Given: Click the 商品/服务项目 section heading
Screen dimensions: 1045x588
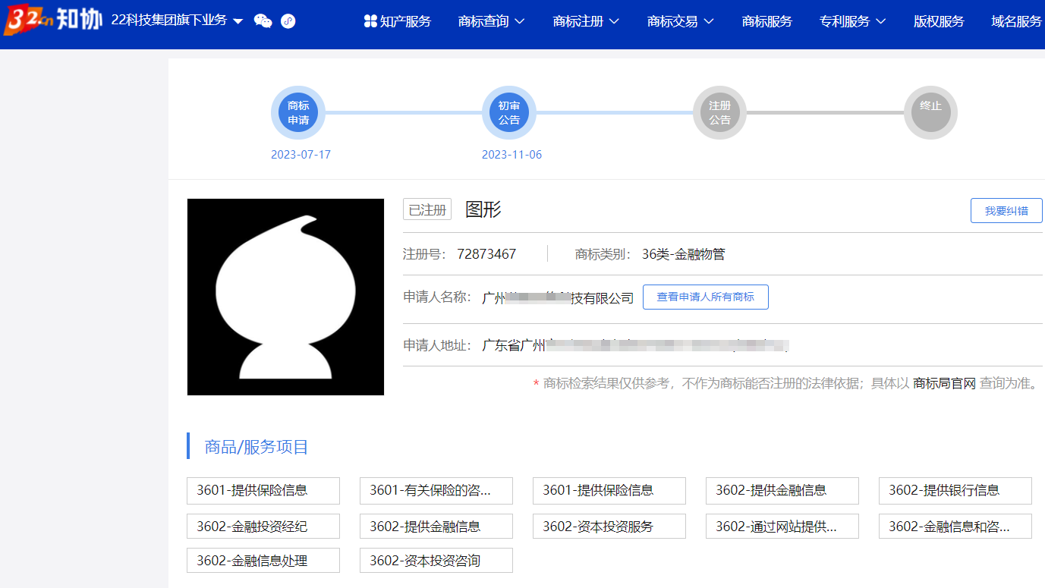Looking at the screenshot, I should point(257,447).
